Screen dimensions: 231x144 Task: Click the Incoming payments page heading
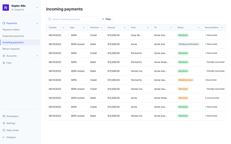pyautogui.click(x=64, y=9)
